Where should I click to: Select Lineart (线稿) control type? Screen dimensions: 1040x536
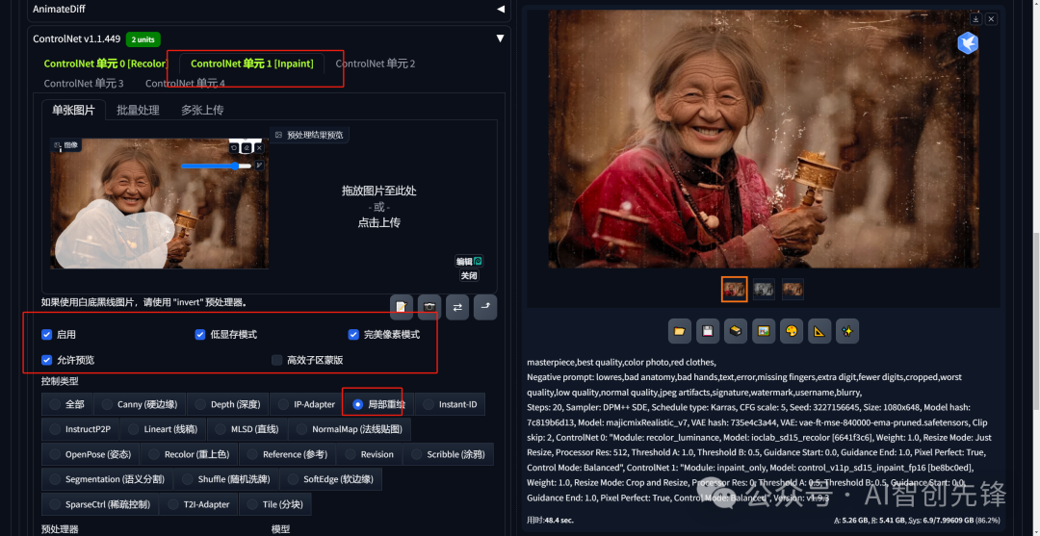(163, 429)
